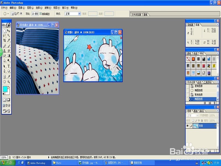This screenshot has height=166, width=221.
Task: Open the History panel flyout menu
Action: pyautogui.click(x=217, y=82)
